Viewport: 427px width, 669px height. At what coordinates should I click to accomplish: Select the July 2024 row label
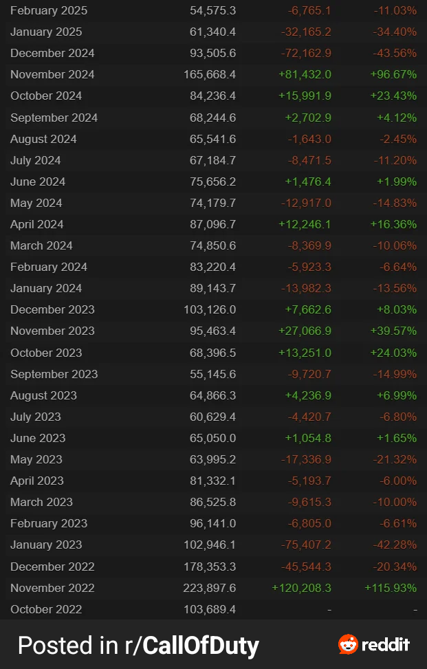point(35,160)
